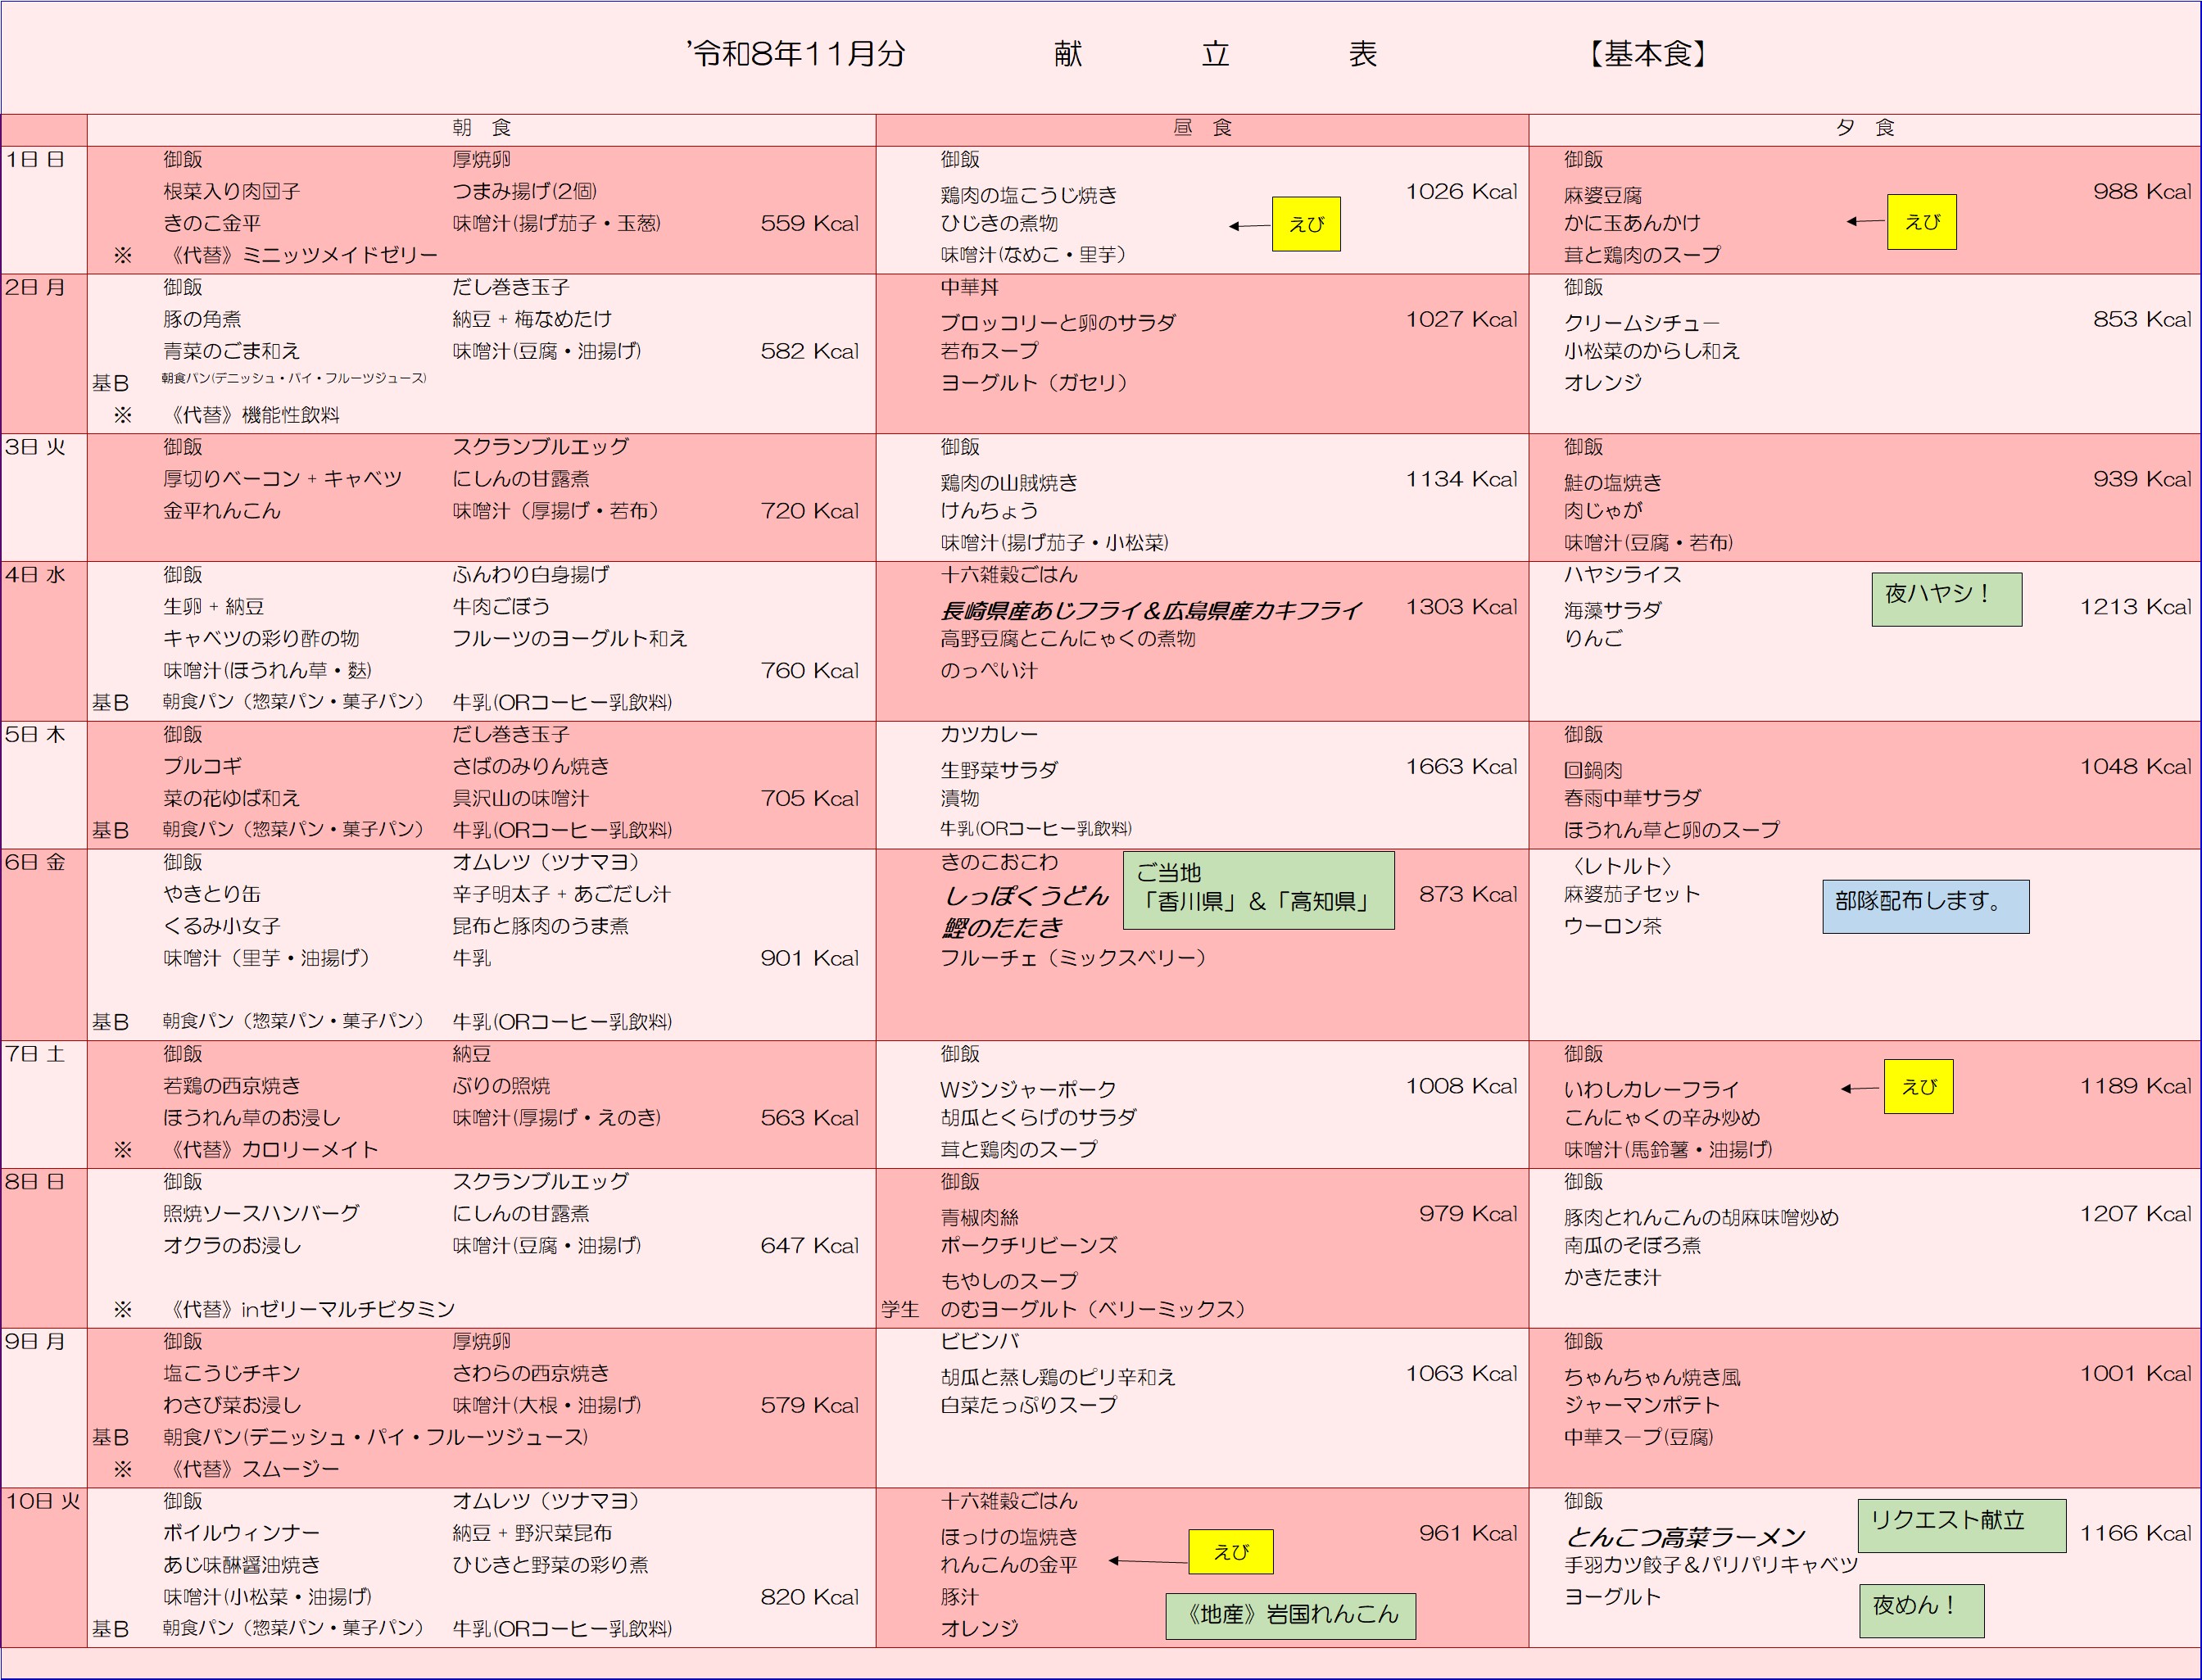Select the 鶏肉の山賊焼き text
Image resolution: width=2202 pixels, height=1680 pixels.
[x=1009, y=483]
